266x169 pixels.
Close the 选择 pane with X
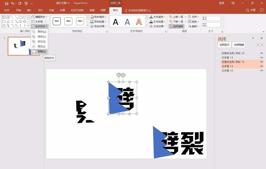point(261,38)
